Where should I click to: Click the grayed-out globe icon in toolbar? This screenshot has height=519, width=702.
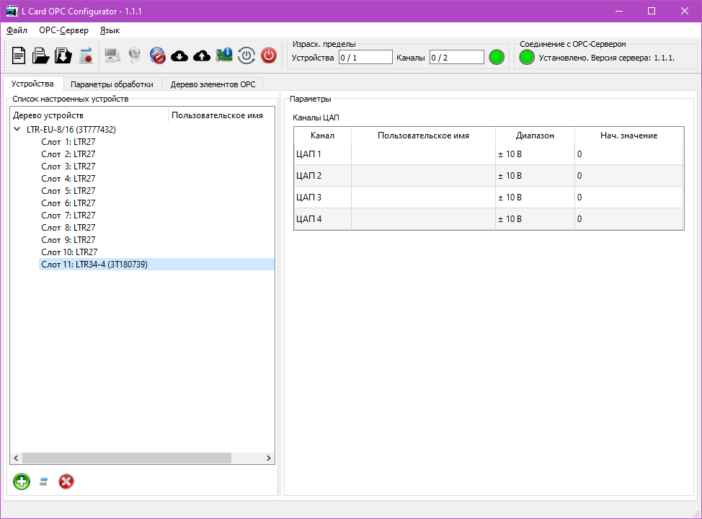pyautogui.click(x=134, y=56)
